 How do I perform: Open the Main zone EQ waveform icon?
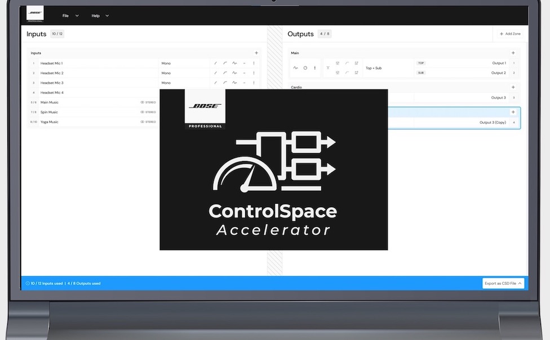click(x=296, y=68)
